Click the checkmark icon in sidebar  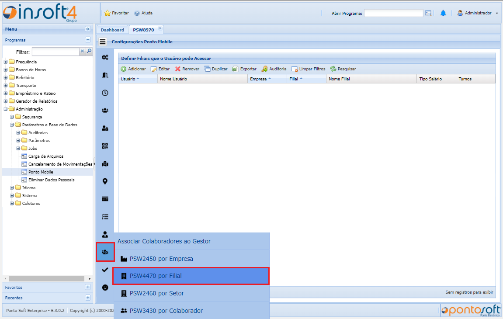[x=105, y=270]
